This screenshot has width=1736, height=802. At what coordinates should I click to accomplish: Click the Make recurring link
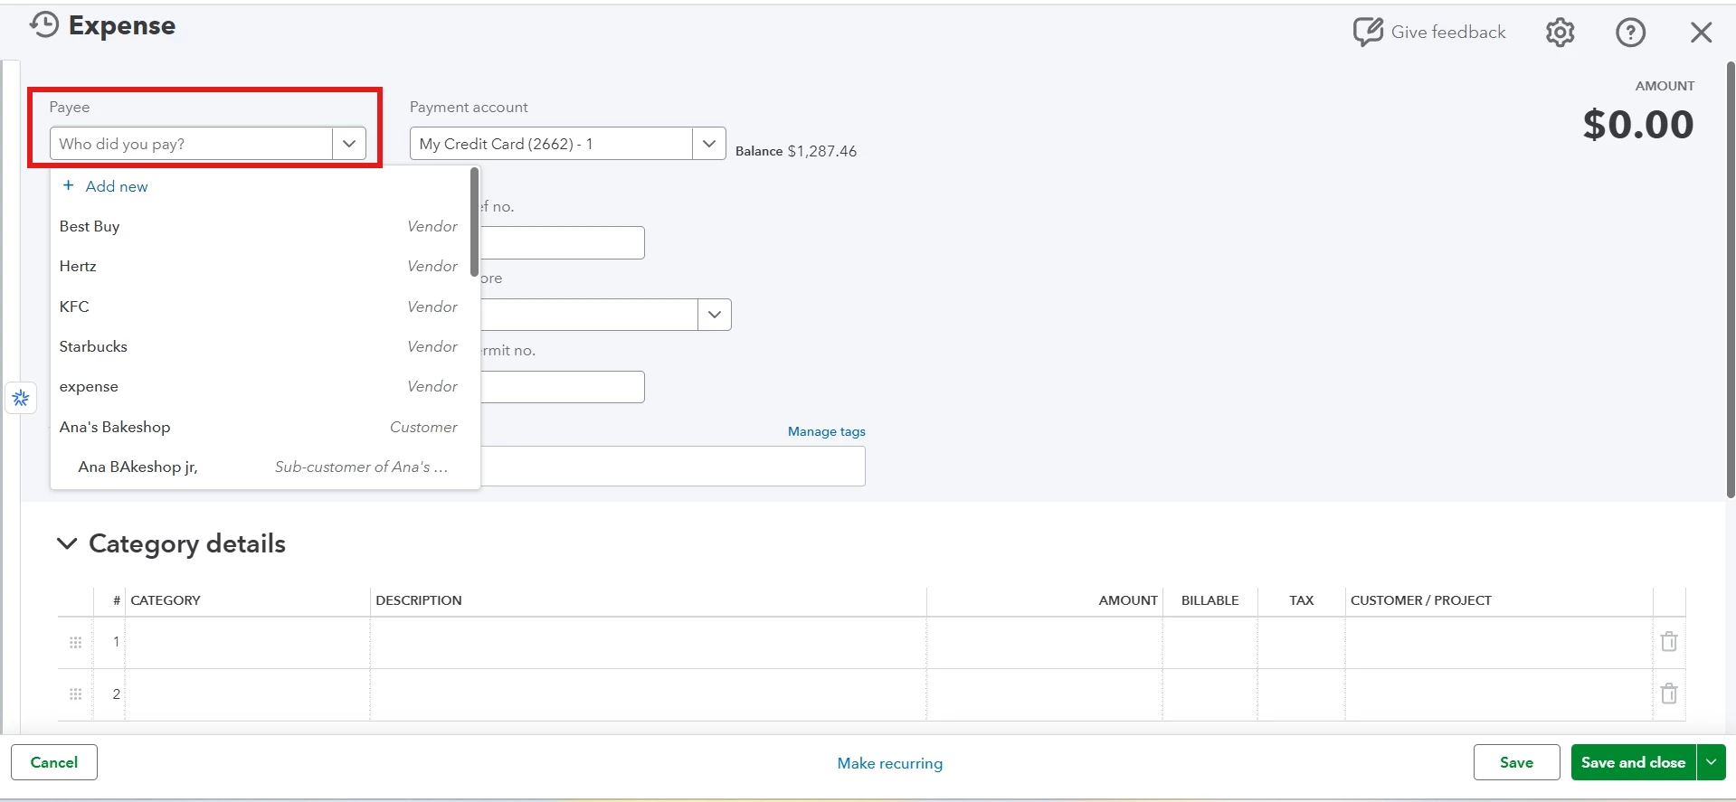[x=890, y=763]
